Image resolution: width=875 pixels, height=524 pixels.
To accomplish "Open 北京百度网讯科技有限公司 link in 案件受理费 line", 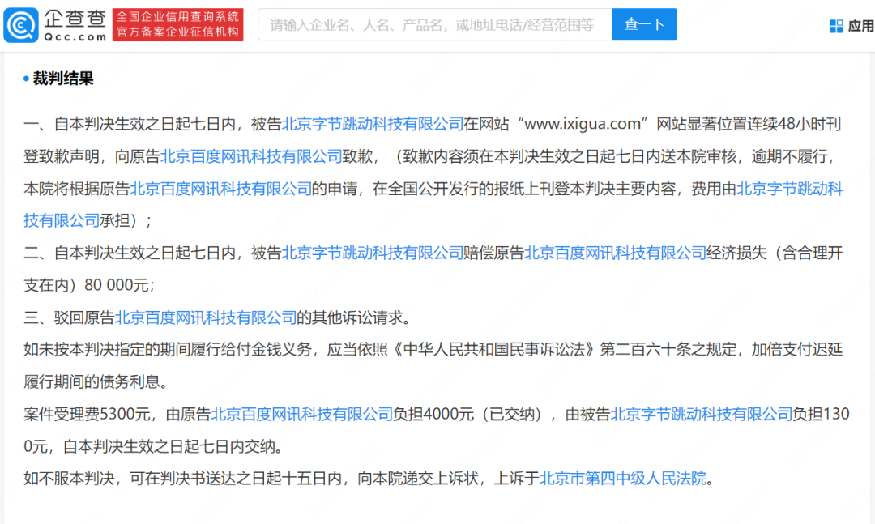I will point(302,414).
